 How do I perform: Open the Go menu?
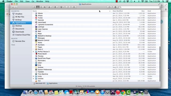33,1
